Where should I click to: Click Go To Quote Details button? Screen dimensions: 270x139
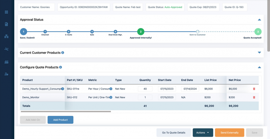point(174,133)
